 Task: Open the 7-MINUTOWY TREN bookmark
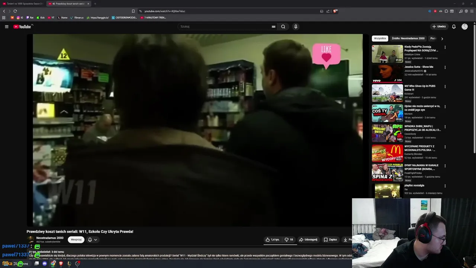coord(153,17)
